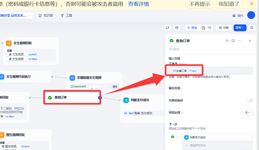
Task: Open the run history clock icon
Action: pyautogui.click(x=203, y=28)
